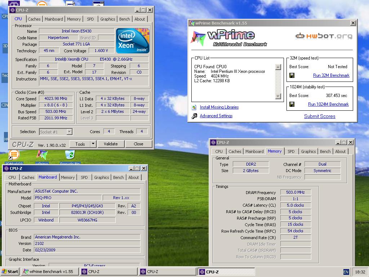Open Mainboard tab in top CPU-Z window
The height and width of the screenshot is (277, 369).
54,19
